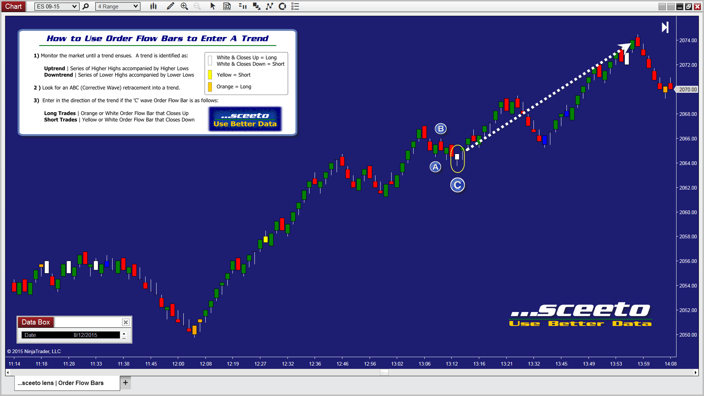Image resolution: width=704 pixels, height=396 pixels.
Task: Open the Chart menu button
Action: pyautogui.click(x=13, y=6)
